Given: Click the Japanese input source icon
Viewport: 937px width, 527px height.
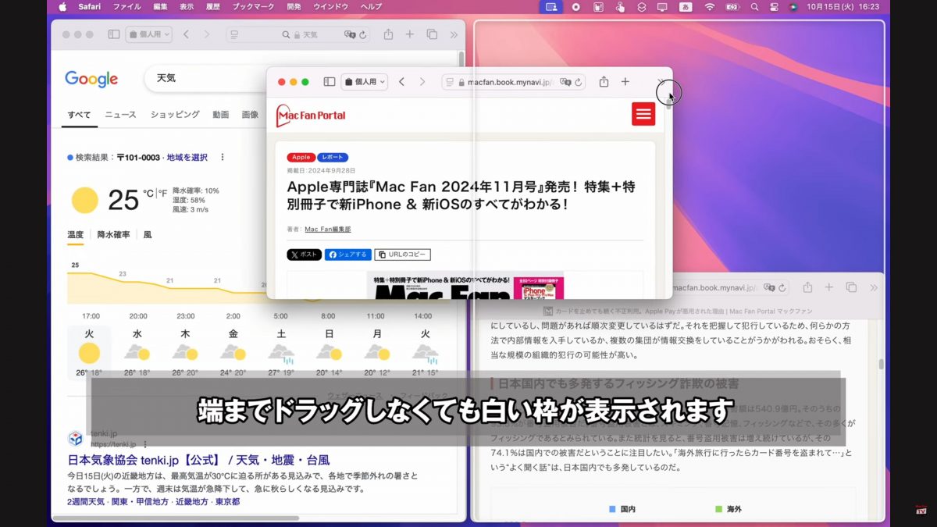Looking at the screenshot, I should point(686,6).
